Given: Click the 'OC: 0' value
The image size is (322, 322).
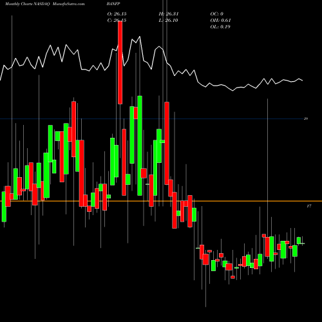Looking at the screenshot, I should 217,14.
